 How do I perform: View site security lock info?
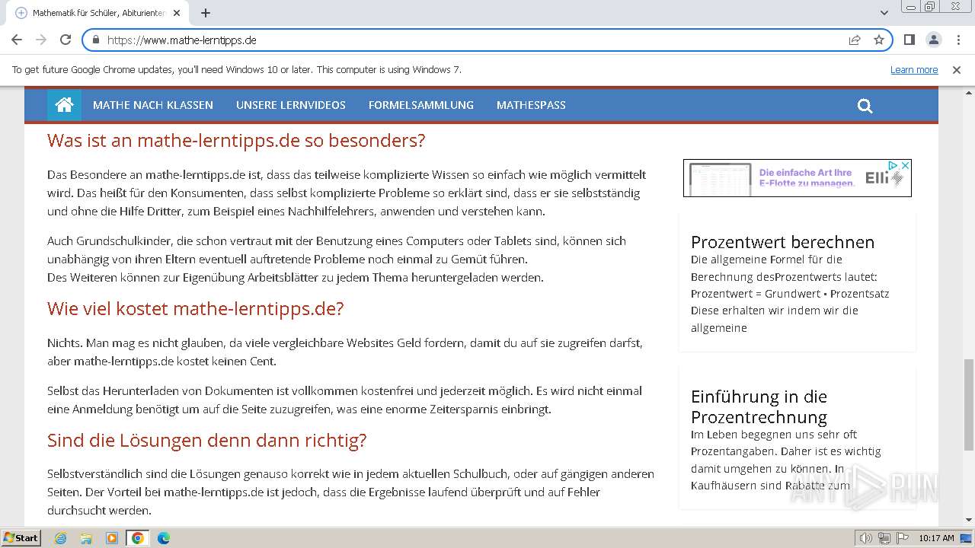coord(96,40)
